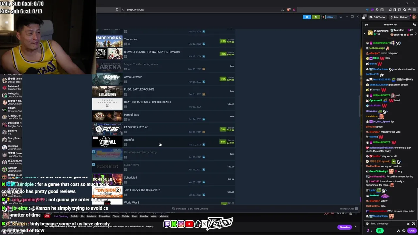Click the Bits 29% off button
This screenshot has height=235, width=418.
tap(399, 17)
